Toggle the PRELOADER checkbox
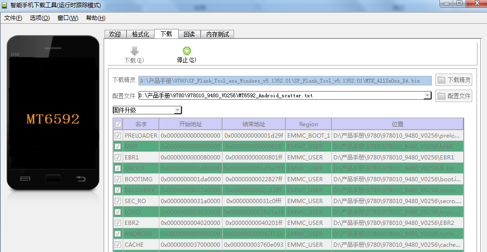Image resolution: width=487 pixels, height=252 pixels. coord(117,135)
